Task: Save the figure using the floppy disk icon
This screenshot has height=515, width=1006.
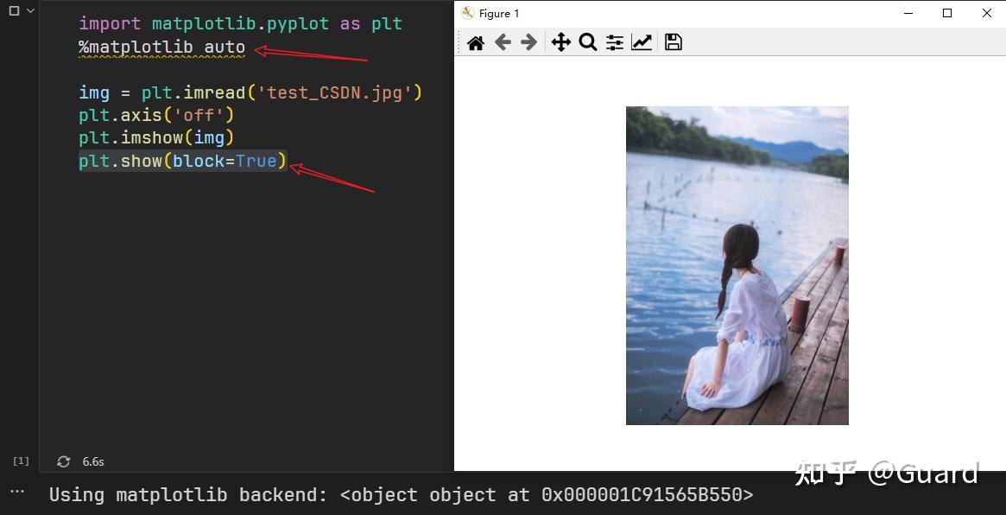Action: tap(673, 41)
